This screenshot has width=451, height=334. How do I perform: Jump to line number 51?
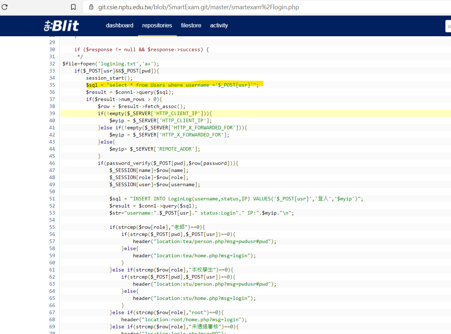click(x=52, y=199)
